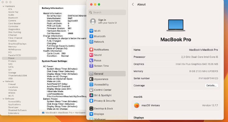Select Bluetooth in System Information Hardware list
The image size is (228, 122).
click(13, 18)
